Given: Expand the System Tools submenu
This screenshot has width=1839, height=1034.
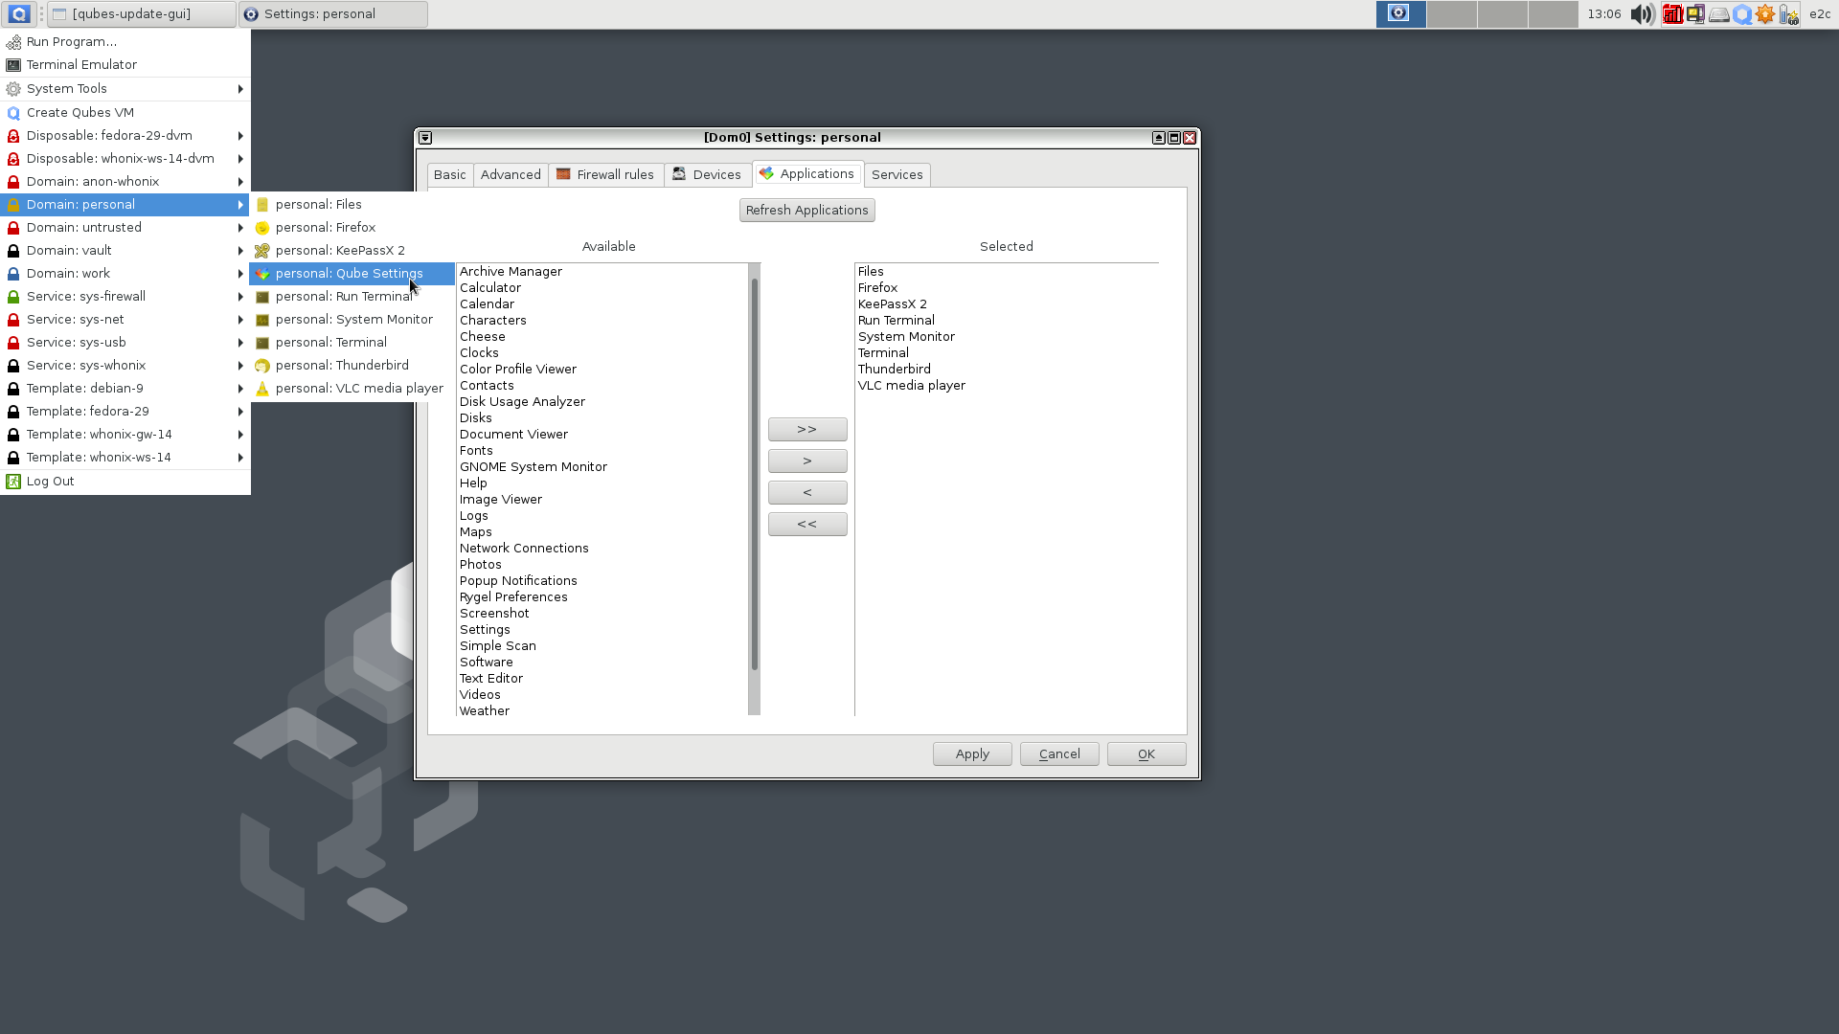Looking at the screenshot, I should pyautogui.click(x=66, y=88).
